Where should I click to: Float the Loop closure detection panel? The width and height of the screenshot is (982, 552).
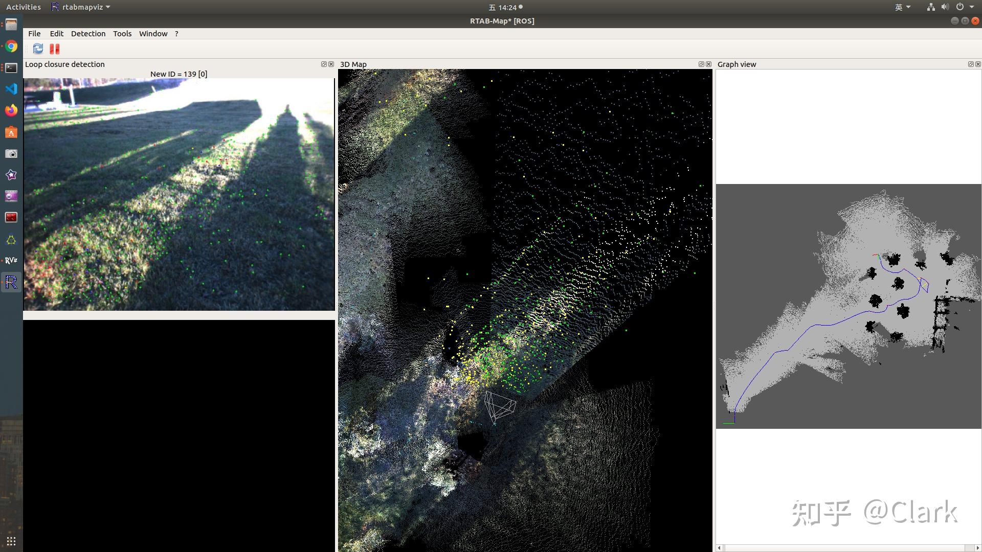[x=324, y=64]
